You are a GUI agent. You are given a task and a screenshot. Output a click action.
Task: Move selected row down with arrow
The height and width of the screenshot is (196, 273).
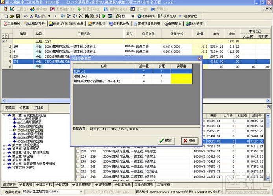(55, 16)
